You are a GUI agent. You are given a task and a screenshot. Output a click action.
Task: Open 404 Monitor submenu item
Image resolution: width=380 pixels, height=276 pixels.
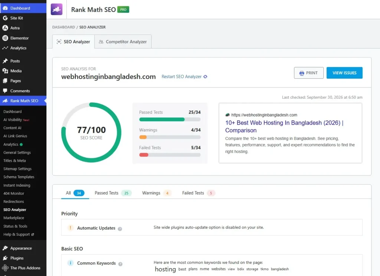pyautogui.click(x=14, y=193)
